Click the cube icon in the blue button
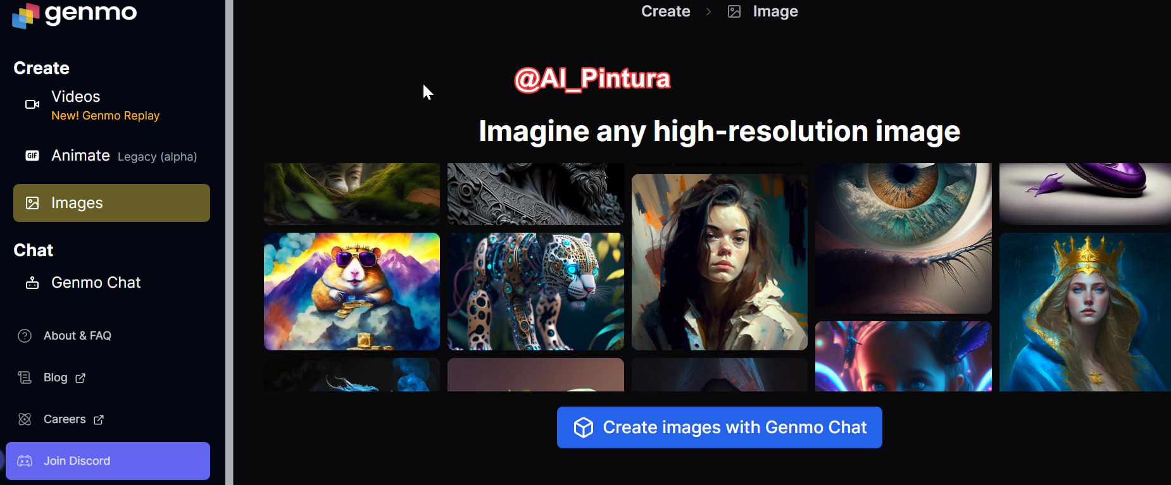 pyautogui.click(x=583, y=427)
